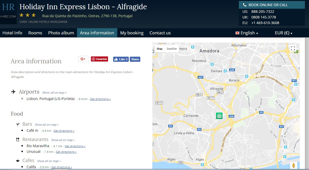Open the Rooms tab
Viewport: 309px width, 170px height.
[x=35, y=33]
